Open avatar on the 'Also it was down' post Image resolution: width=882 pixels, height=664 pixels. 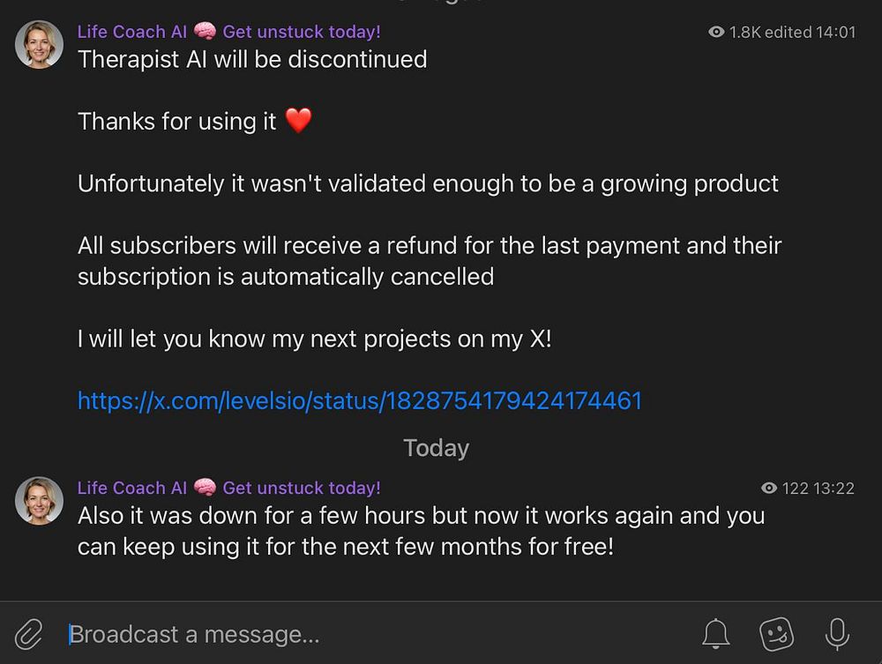pos(39,501)
